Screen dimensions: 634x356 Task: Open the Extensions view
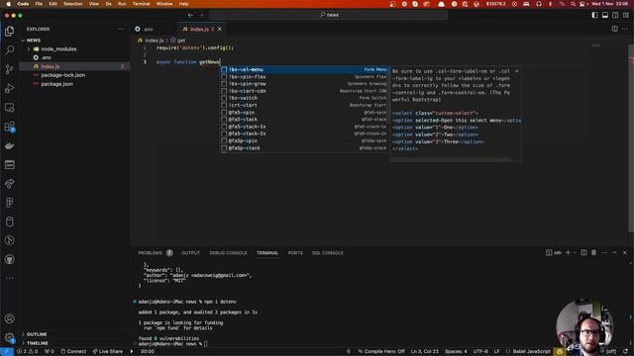(x=9, y=127)
